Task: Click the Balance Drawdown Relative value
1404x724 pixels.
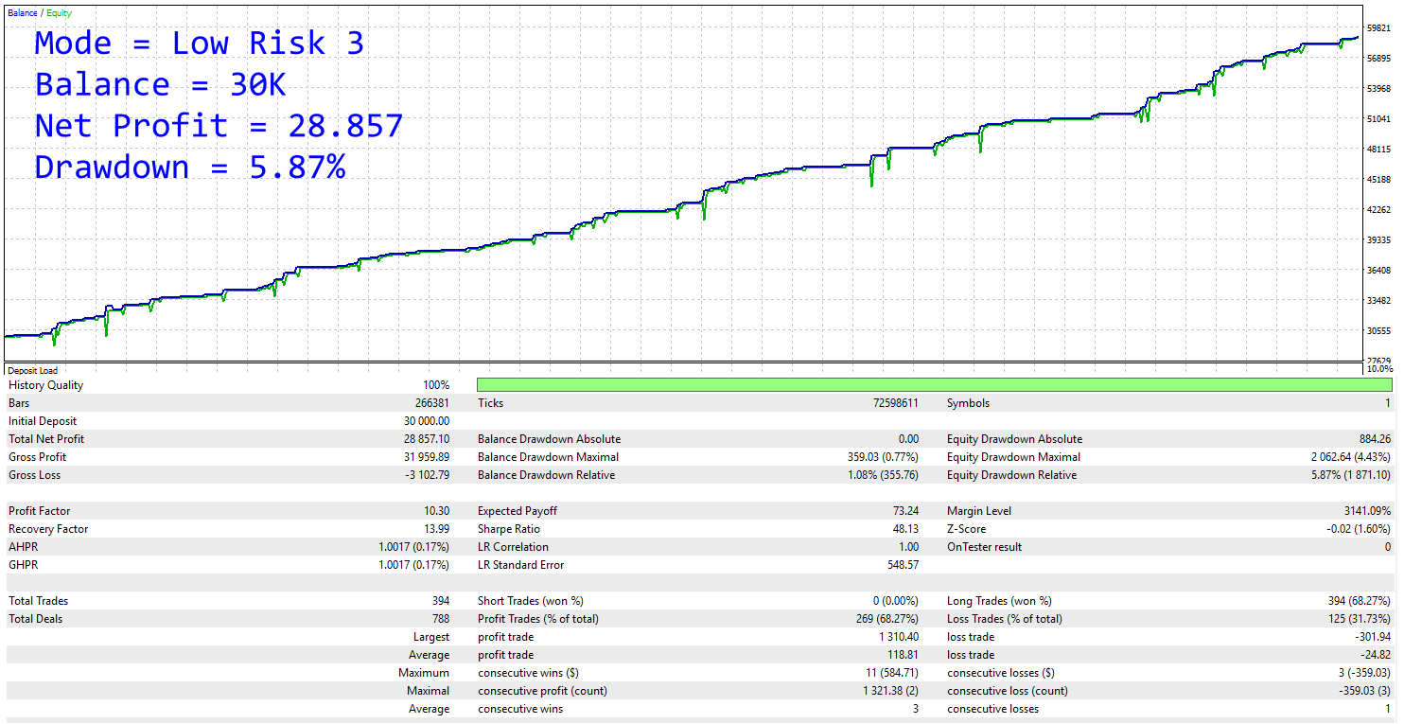Action: (x=884, y=475)
